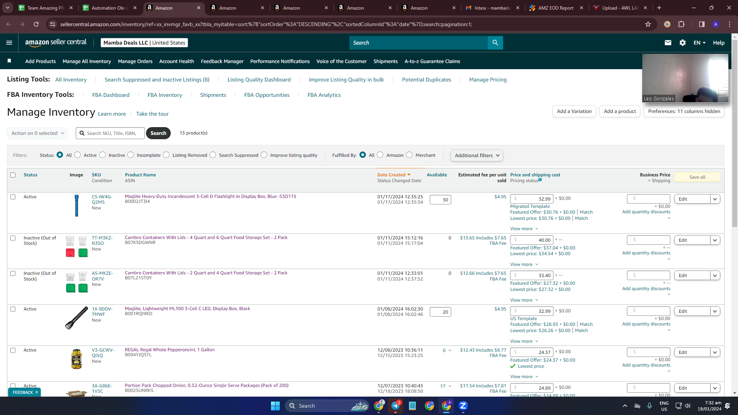Expand View more for Maglite ML100 row
The width and height of the screenshot is (738, 415).
pos(524,341)
